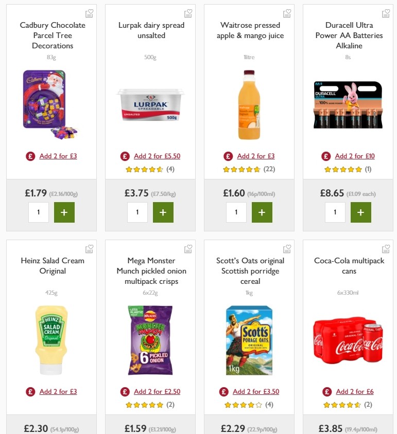Click the favourite icon on Heinz Salad Cream
This screenshot has height=434, width=397.
pos(89,249)
